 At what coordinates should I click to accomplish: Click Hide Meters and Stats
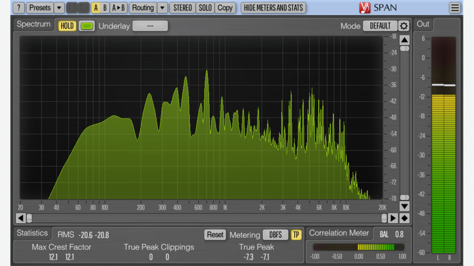[273, 8]
